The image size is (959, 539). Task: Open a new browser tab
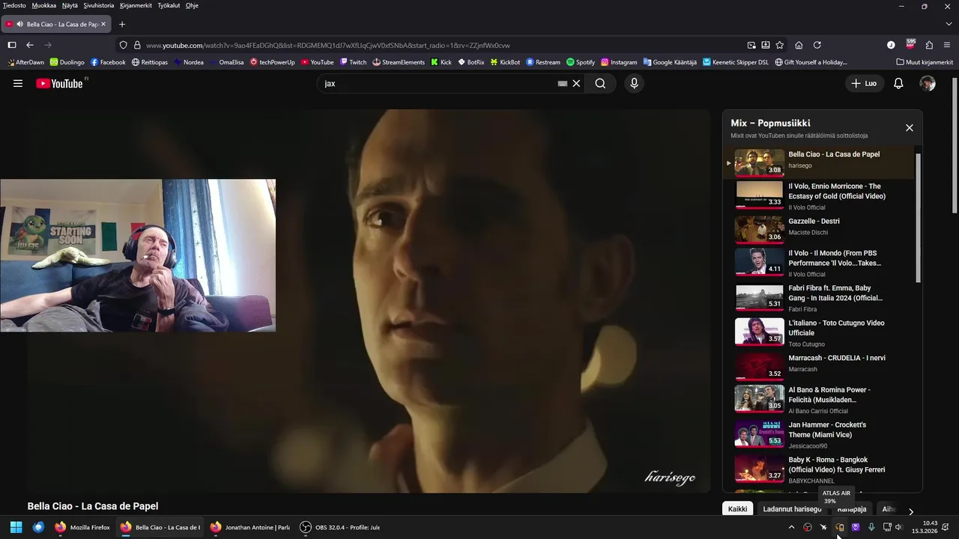[x=122, y=25]
